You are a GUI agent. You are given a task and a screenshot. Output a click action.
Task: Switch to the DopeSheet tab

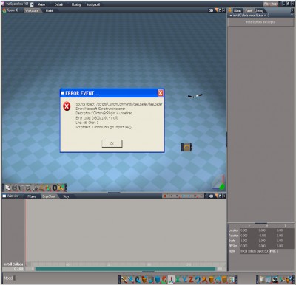pos(49,196)
